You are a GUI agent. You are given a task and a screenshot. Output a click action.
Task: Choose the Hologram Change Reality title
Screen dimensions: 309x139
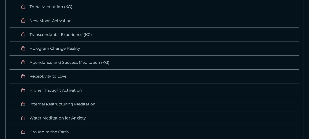pyautogui.click(x=55, y=48)
